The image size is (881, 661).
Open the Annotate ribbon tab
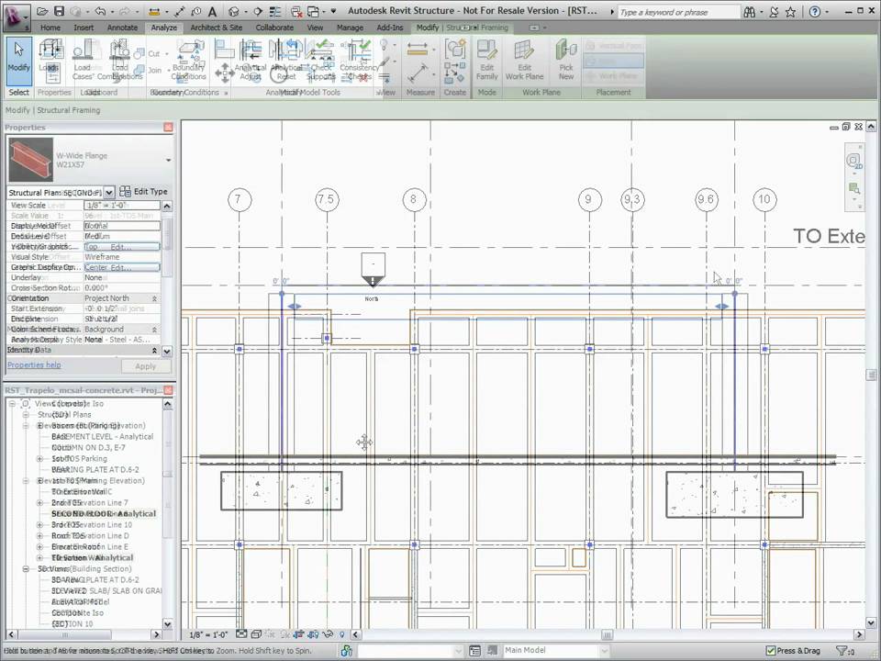tap(122, 27)
